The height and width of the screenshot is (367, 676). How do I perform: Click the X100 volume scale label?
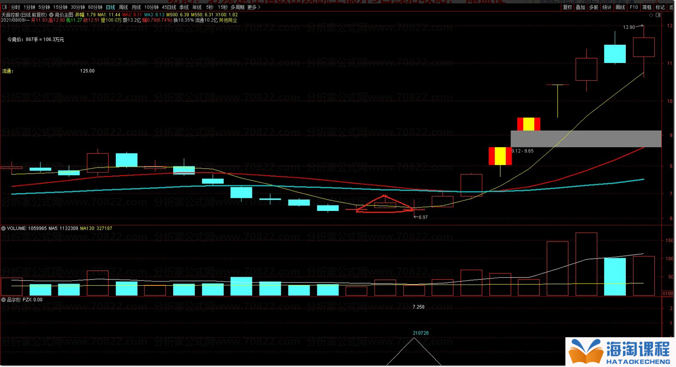pos(668,293)
